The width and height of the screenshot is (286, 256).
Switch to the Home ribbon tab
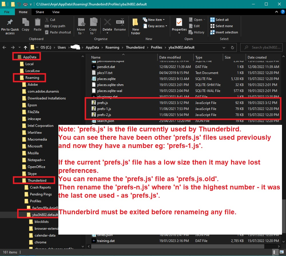coord(23,12)
